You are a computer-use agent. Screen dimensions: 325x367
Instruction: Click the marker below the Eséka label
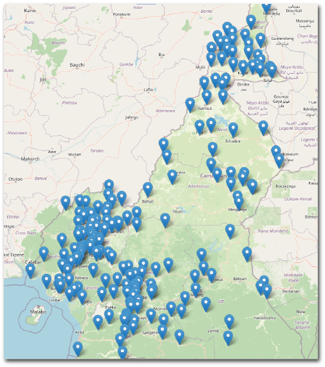109,316
